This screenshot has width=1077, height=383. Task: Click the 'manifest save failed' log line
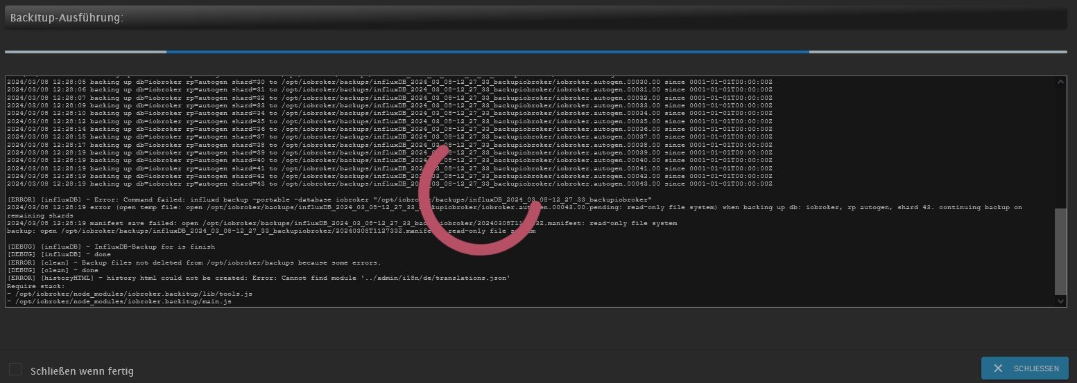click(342, 223)
